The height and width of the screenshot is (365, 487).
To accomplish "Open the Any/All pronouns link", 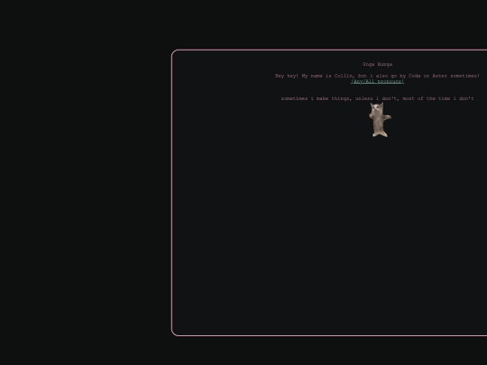I will [x=377, y=81].
